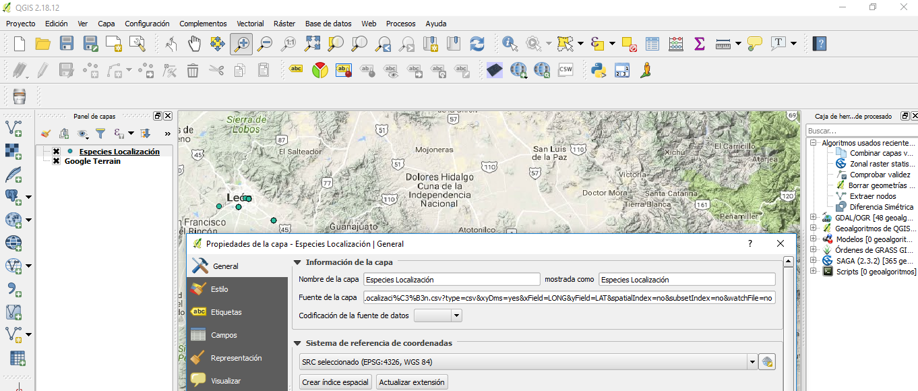Click the properties dialog scroll up arrow
The height and width of the screenshot is (391, 918).
[787, 262]
